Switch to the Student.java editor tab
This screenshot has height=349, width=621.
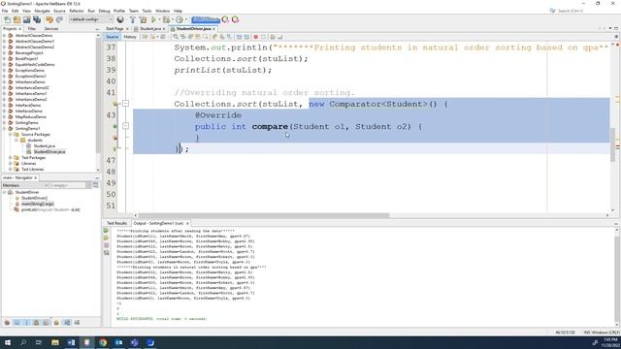pos(150,29)
